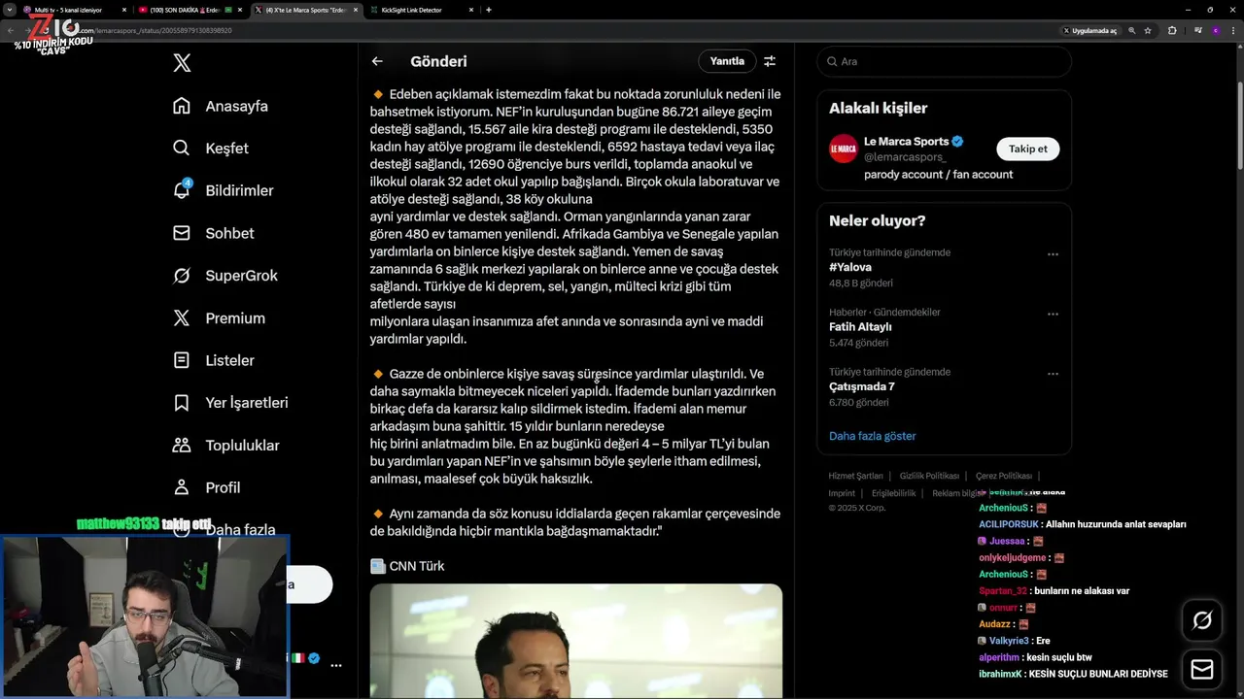Image resolution: width=1244 pixels, height=699 pixels.
Task: Click the CNN Türk source text
Action: point(417,566)
